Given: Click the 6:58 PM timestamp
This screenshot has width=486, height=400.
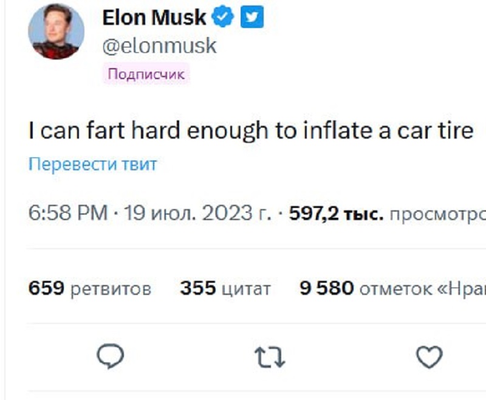Looking at the screenshot, I should (x=67, y=213).
